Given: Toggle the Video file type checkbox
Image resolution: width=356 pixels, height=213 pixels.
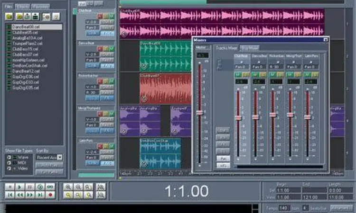Looking at the screenshot, I should pos(9,169).
